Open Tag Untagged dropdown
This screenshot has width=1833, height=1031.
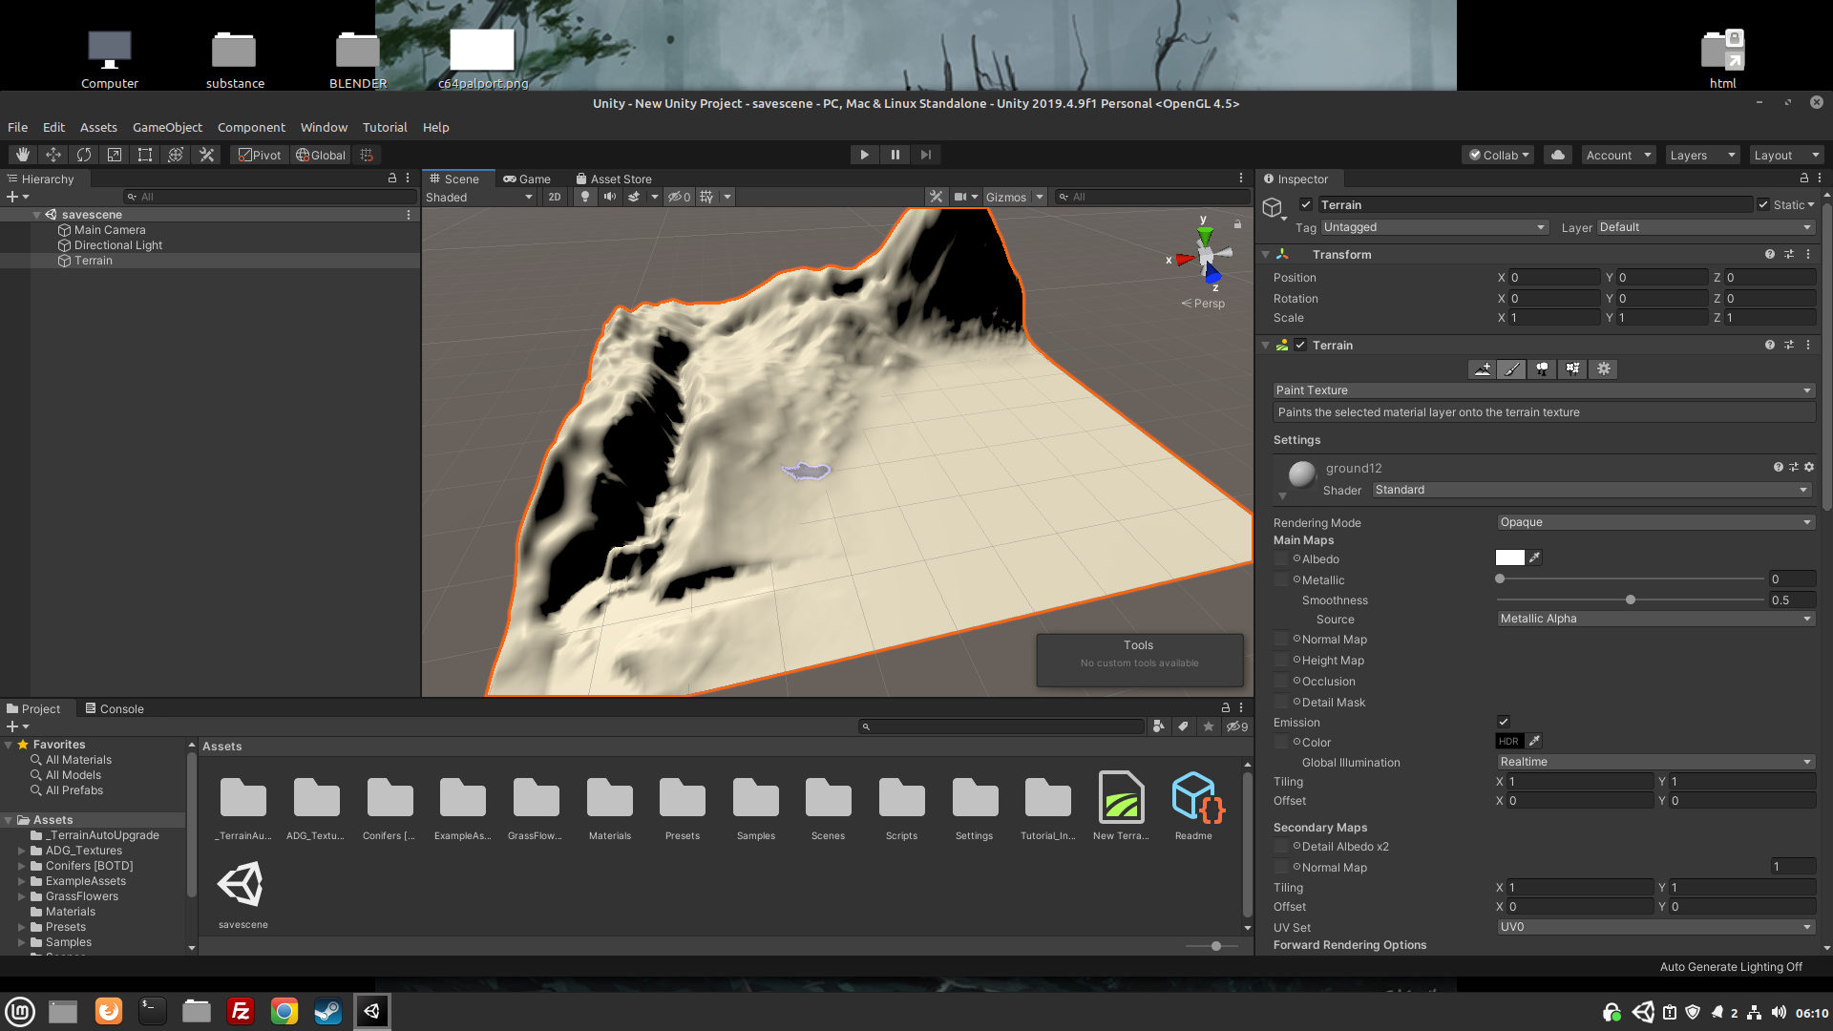coord(1434,227)
